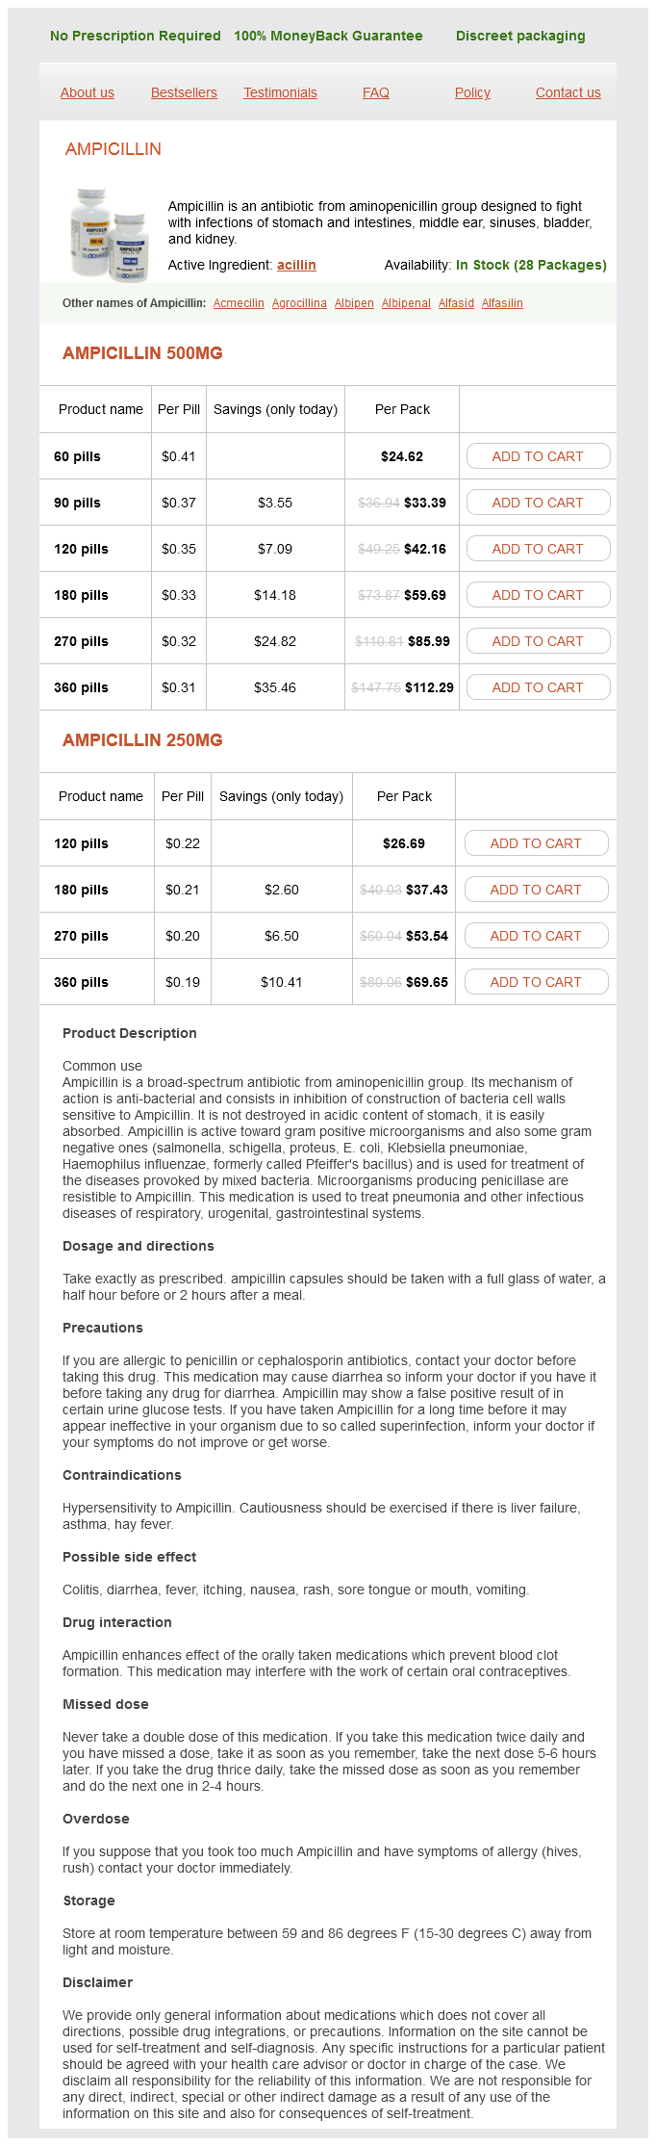Add 500mg 120 pills for $42.16 to cart
This screenshot has height=2146, width=656.
[x=538, y=549]
